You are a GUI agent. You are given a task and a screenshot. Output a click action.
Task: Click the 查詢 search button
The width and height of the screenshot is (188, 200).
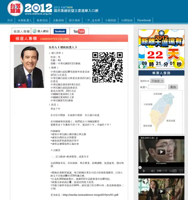pos(173,87)
